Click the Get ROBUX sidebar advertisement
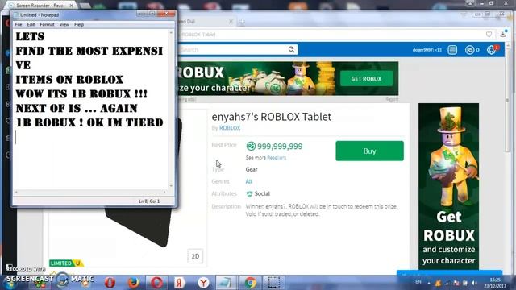The width and height of the screenshot is (516, 290). point(448,186)
